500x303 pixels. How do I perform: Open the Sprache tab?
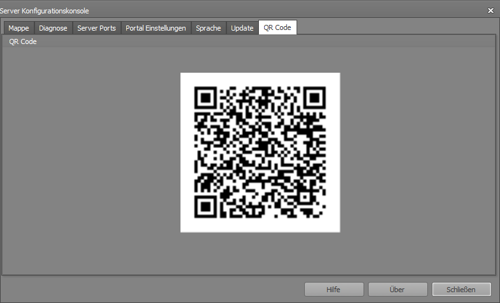coord(209,28)
